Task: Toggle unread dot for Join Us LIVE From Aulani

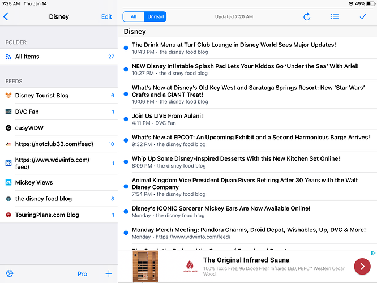Action: click(x=126, y=119)
